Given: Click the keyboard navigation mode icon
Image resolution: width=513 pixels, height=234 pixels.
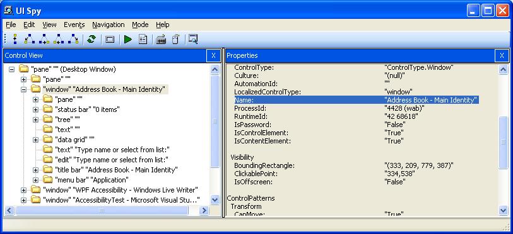Looking at the screenshot, I should pos(161,40).
